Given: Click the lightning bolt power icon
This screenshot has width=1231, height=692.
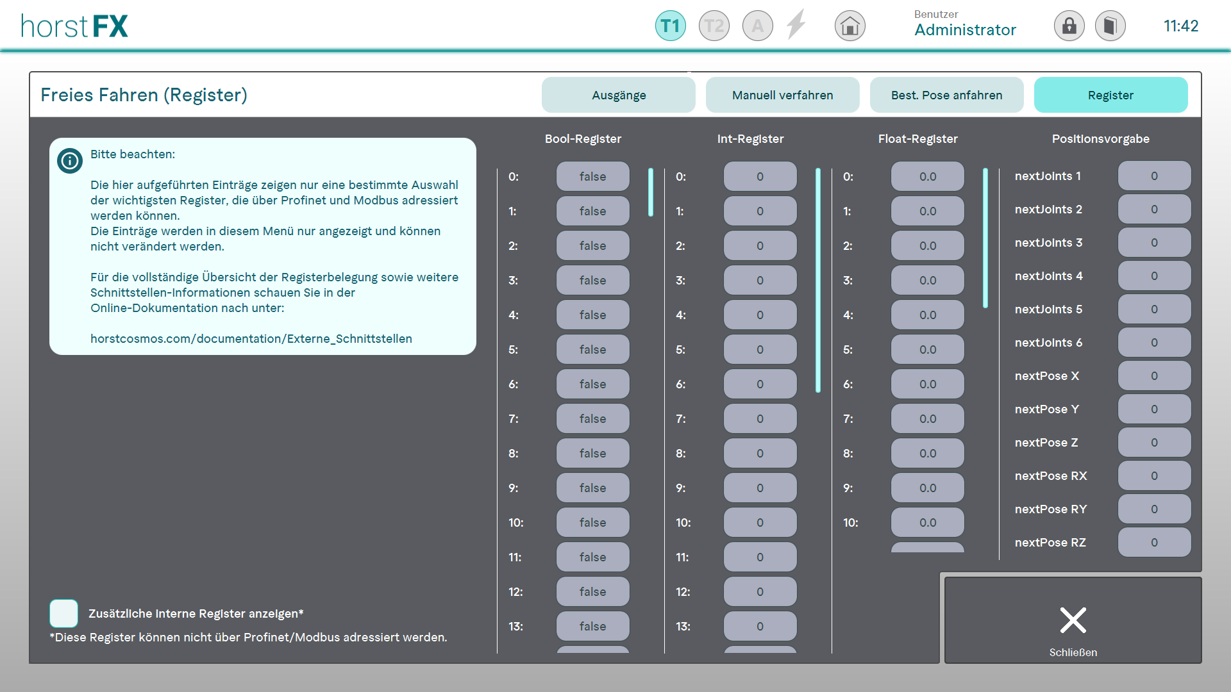Looking at the screenshot, I should [x=796, y=26].
